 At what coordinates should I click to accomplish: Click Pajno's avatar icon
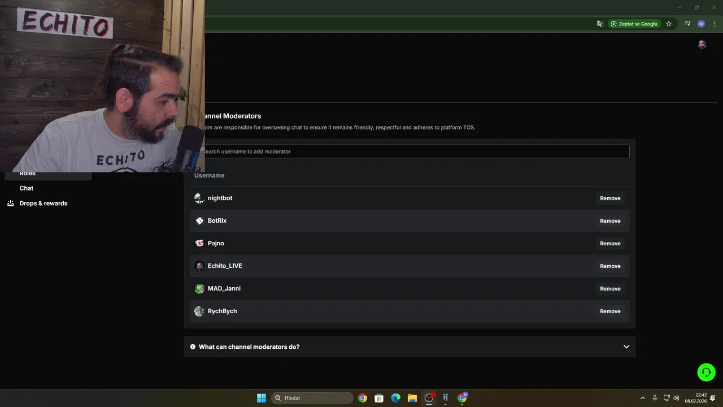(199, 243)
